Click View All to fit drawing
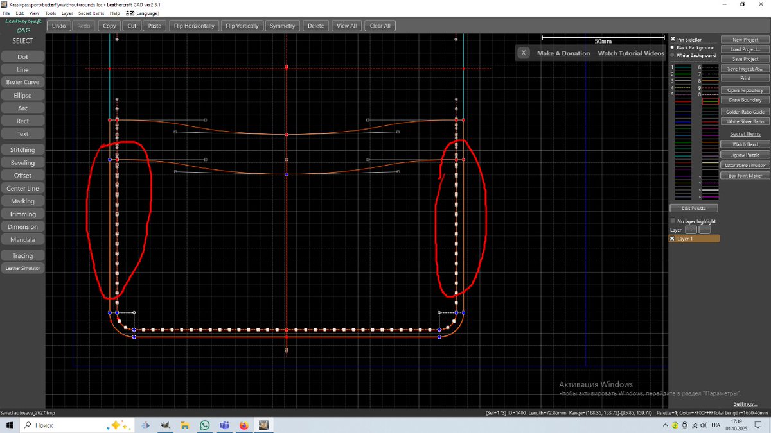 coord(346,26)
